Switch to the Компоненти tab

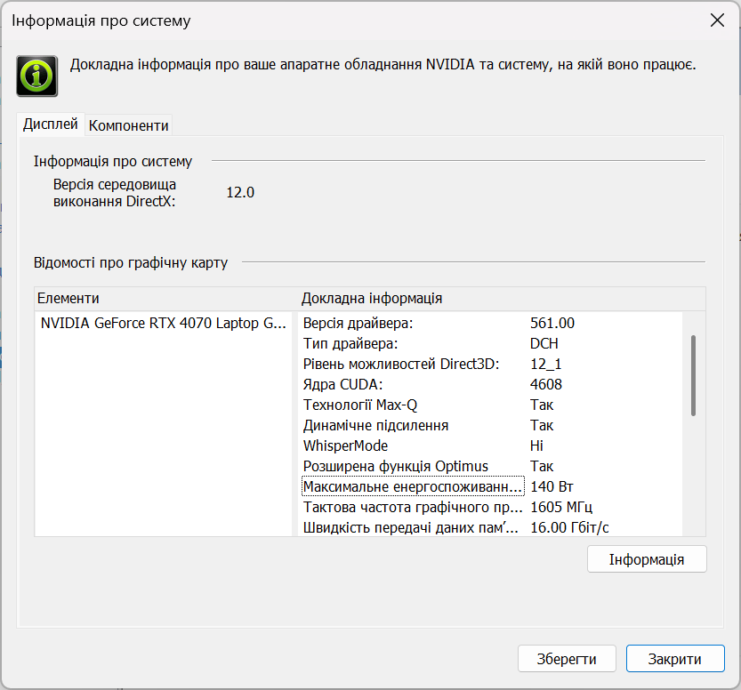click(128, 125)
